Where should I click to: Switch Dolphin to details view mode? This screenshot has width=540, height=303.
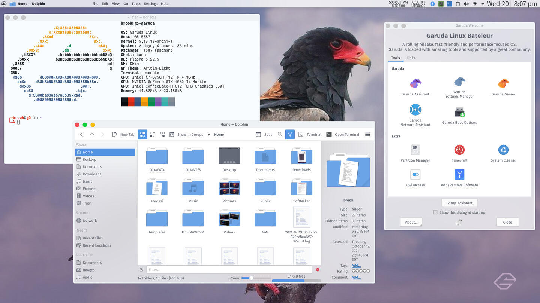[x=162, y=134]
